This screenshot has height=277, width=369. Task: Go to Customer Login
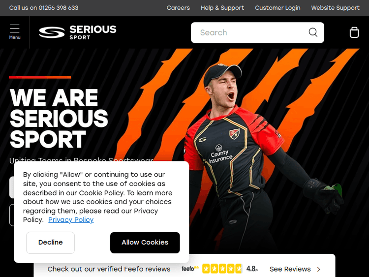[277, 8]
